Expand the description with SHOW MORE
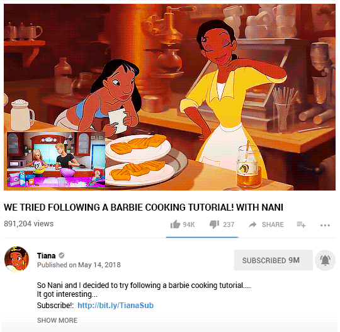The width and height of the screenshot is (340, 332). point(57,320)
